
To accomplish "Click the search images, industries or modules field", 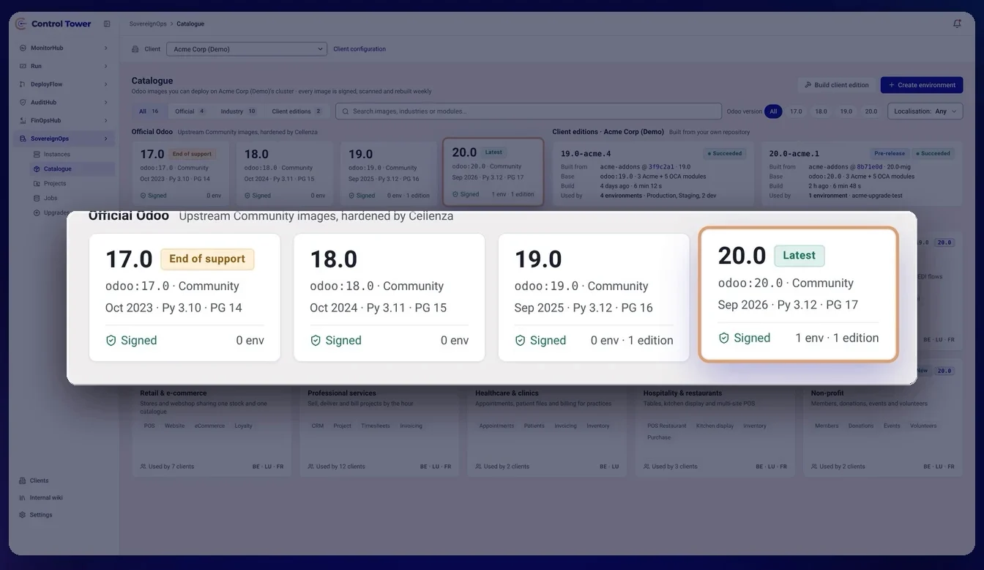I will point(529,111).
